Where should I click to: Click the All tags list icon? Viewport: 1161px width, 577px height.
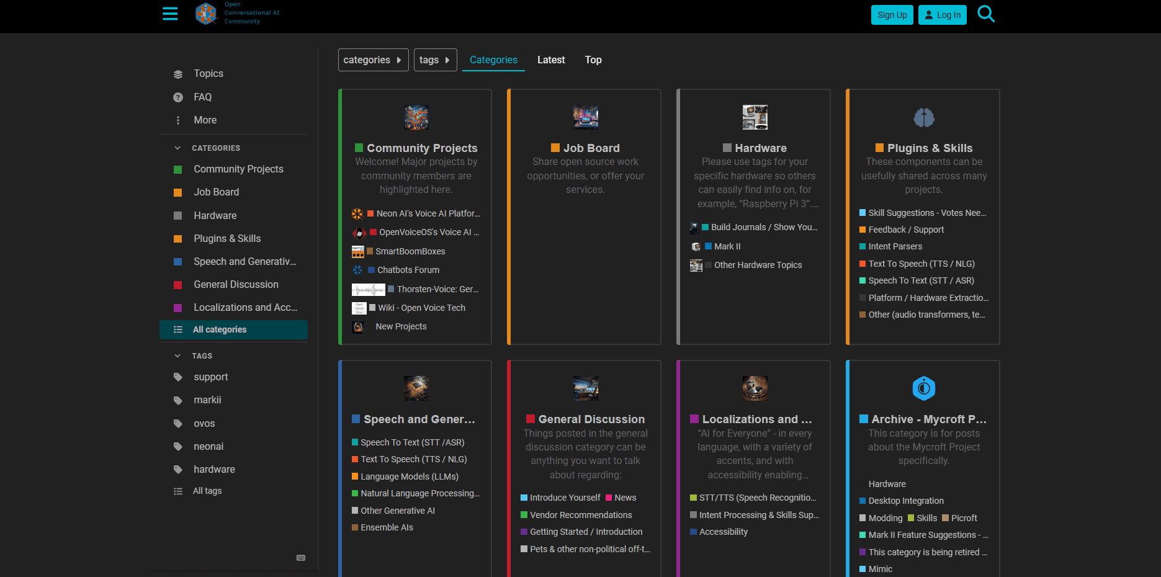(x=178, y=491)
